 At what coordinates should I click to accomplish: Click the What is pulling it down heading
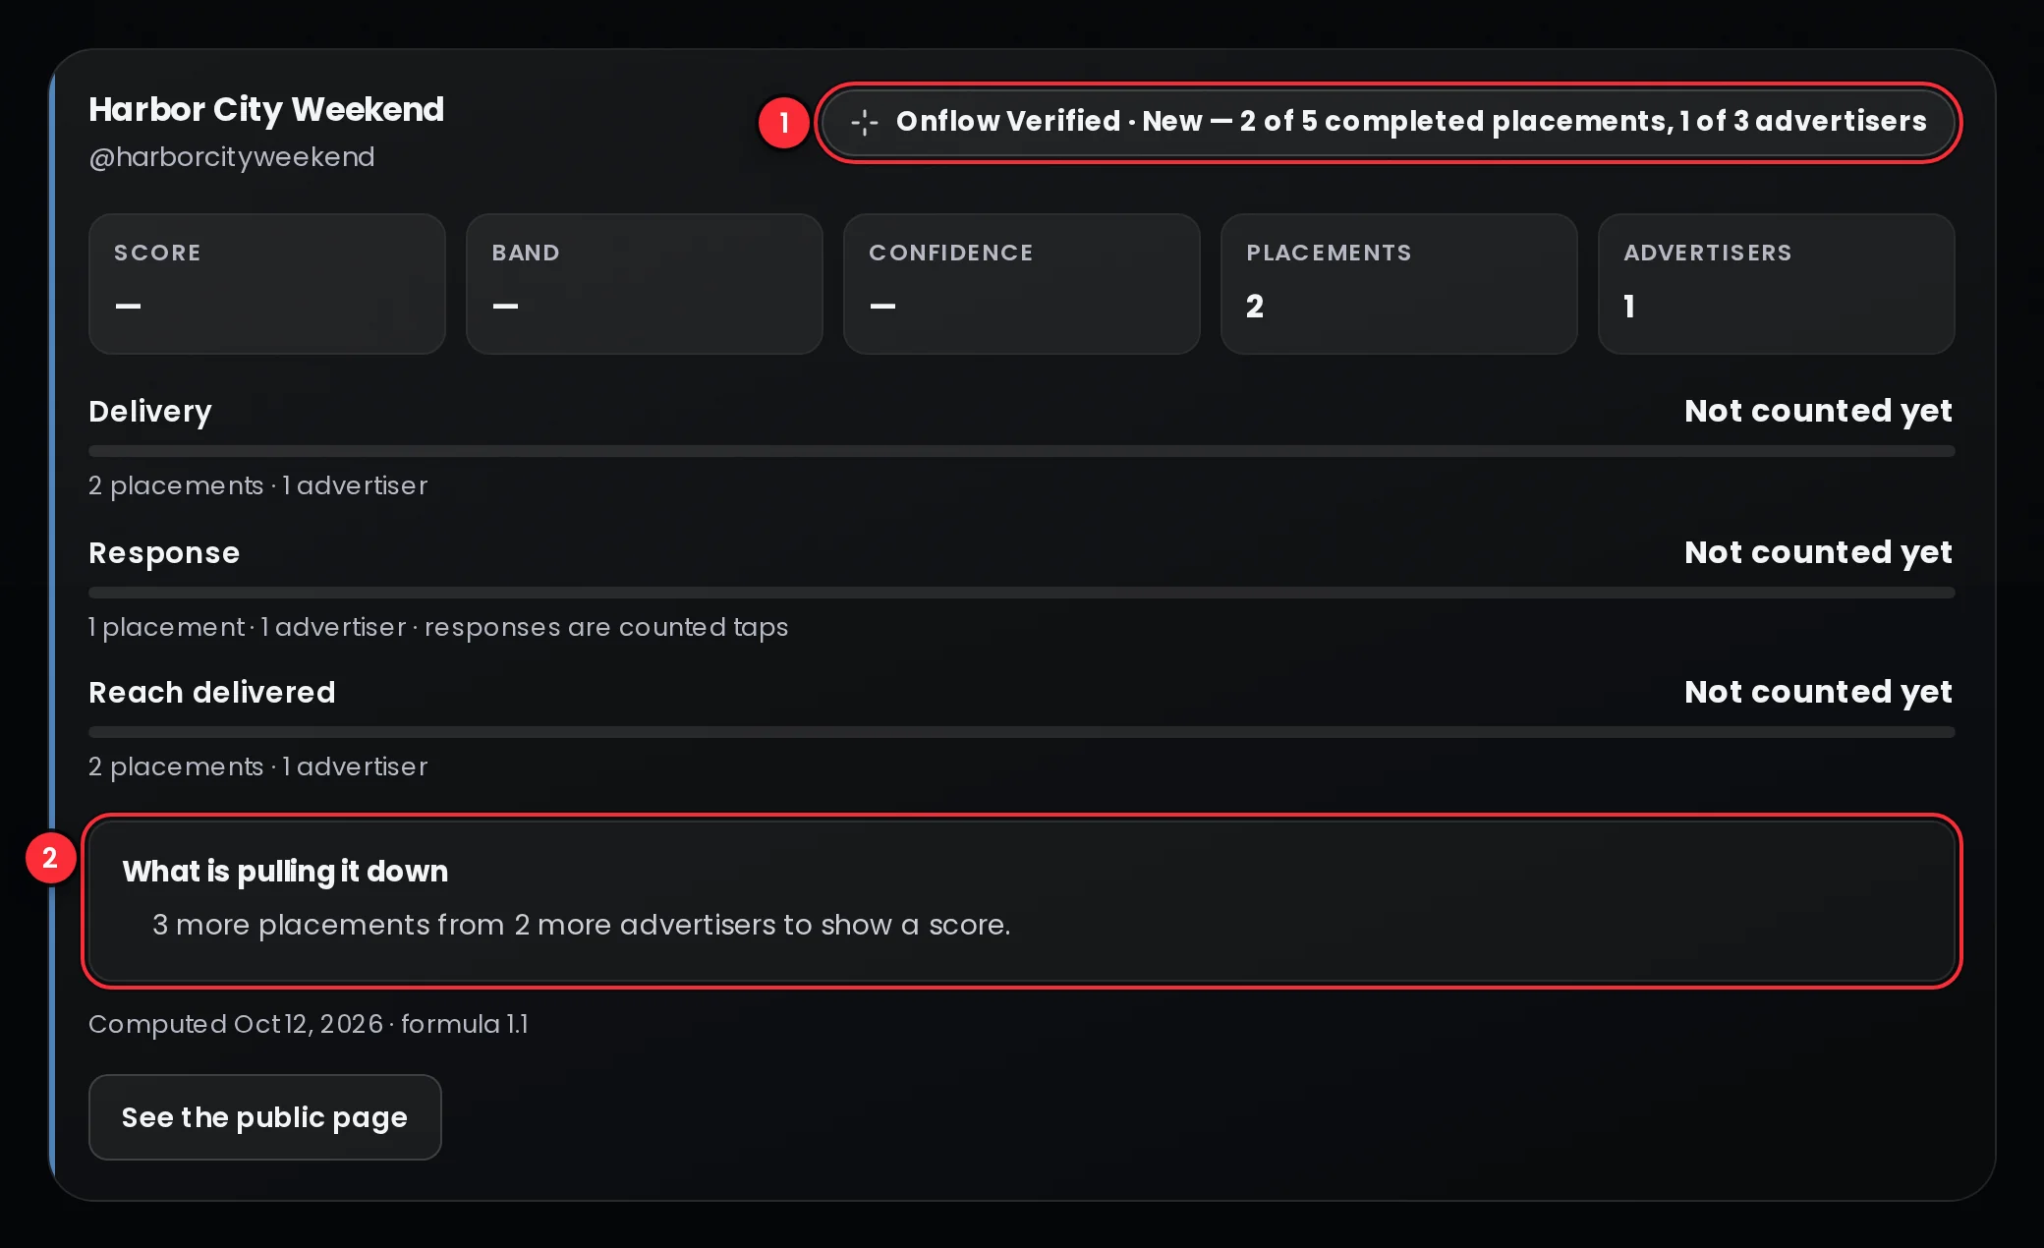point(285,872)
